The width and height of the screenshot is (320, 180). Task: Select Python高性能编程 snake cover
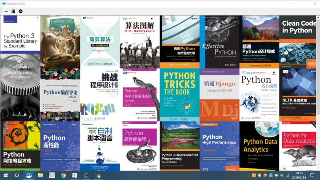[140, 146]
